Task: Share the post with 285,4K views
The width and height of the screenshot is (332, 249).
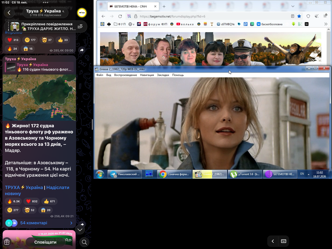Action: [82, 50]
